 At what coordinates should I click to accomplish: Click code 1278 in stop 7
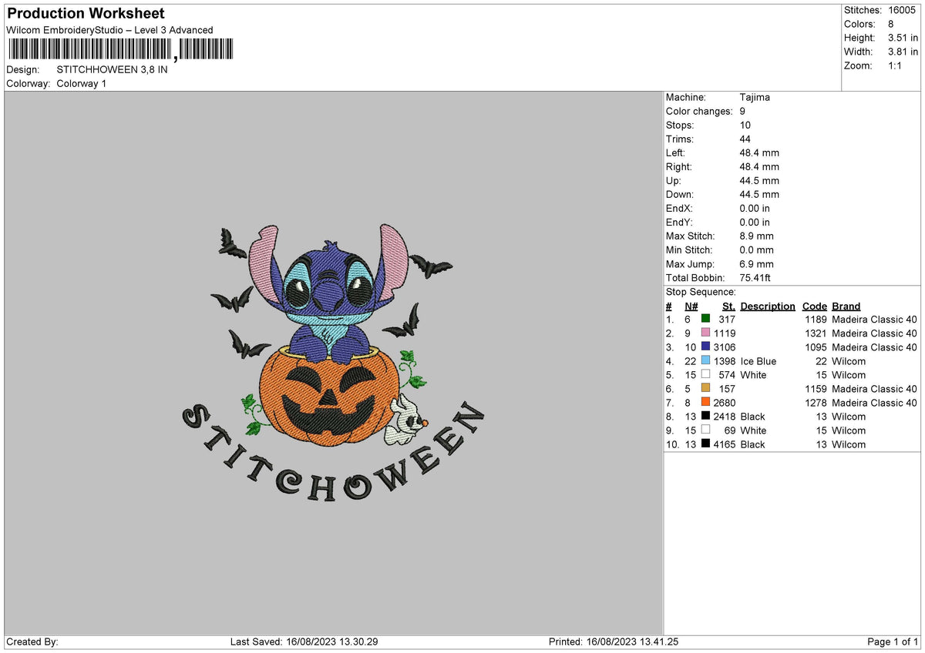pos(816,403)
